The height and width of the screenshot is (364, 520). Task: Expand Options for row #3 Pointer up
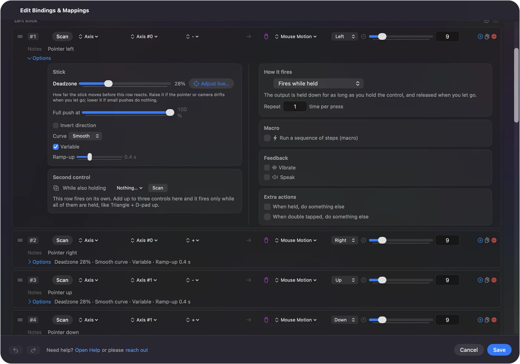tap(39, 301)
